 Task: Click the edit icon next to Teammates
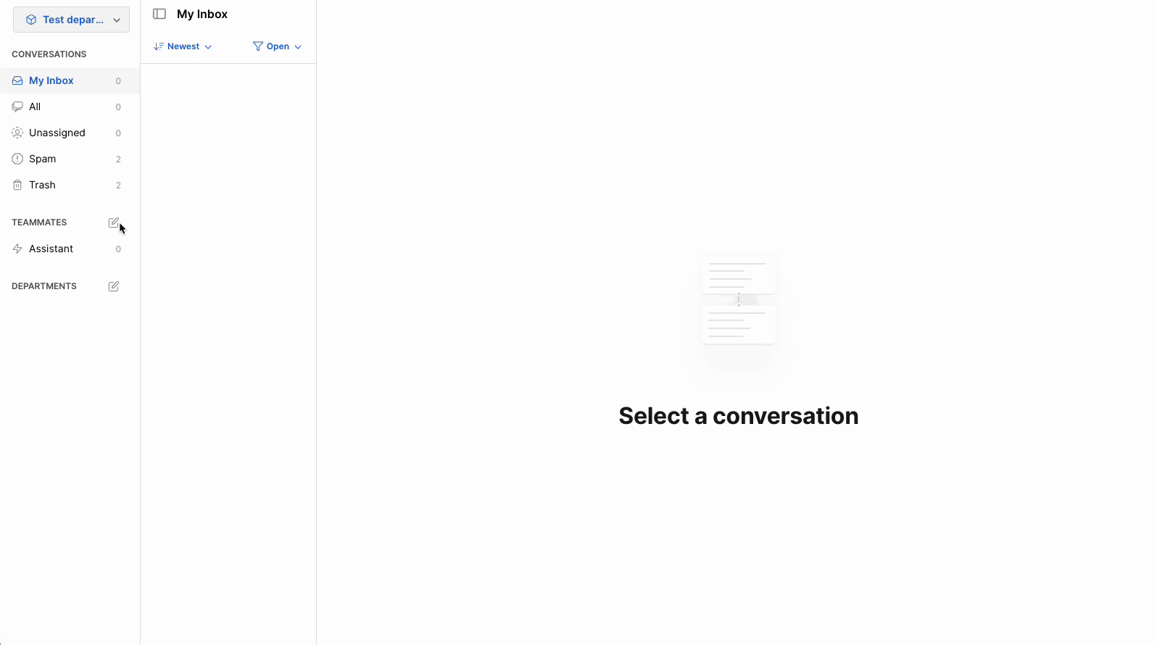[114, 222]
